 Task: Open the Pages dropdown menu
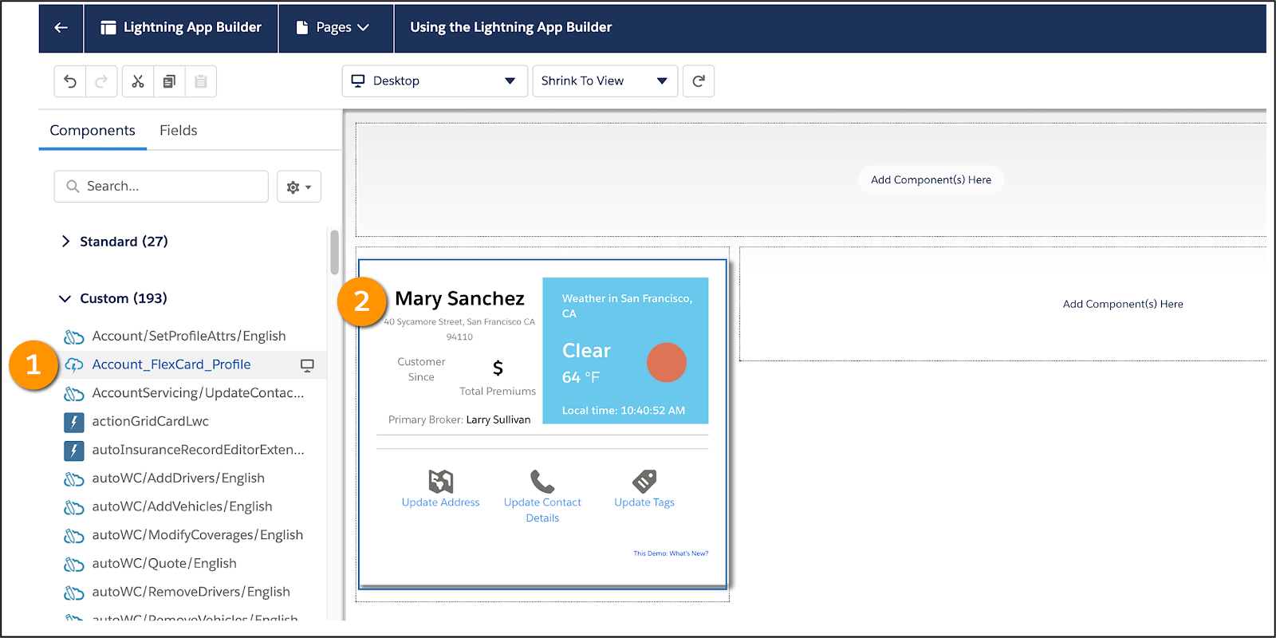[x=335, y=27]
